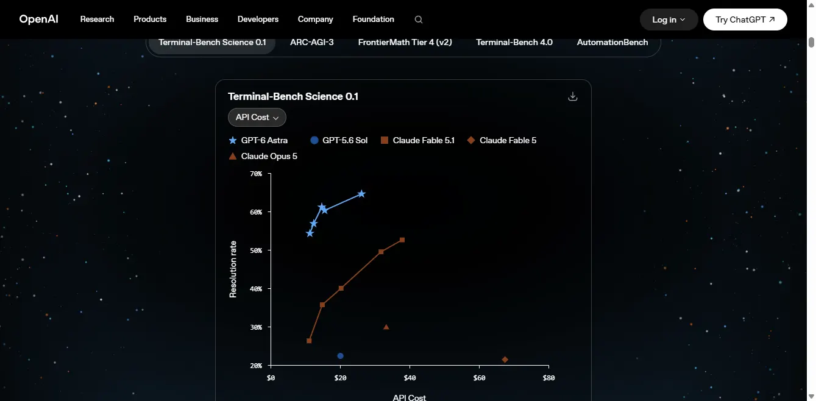Open the Company menu
The height and width of the screenshot is (401, 816).
pos(316,20)
